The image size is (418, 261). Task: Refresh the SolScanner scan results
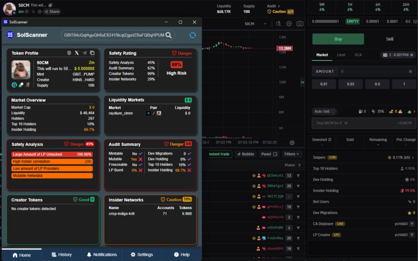click(x=193, y=35)
